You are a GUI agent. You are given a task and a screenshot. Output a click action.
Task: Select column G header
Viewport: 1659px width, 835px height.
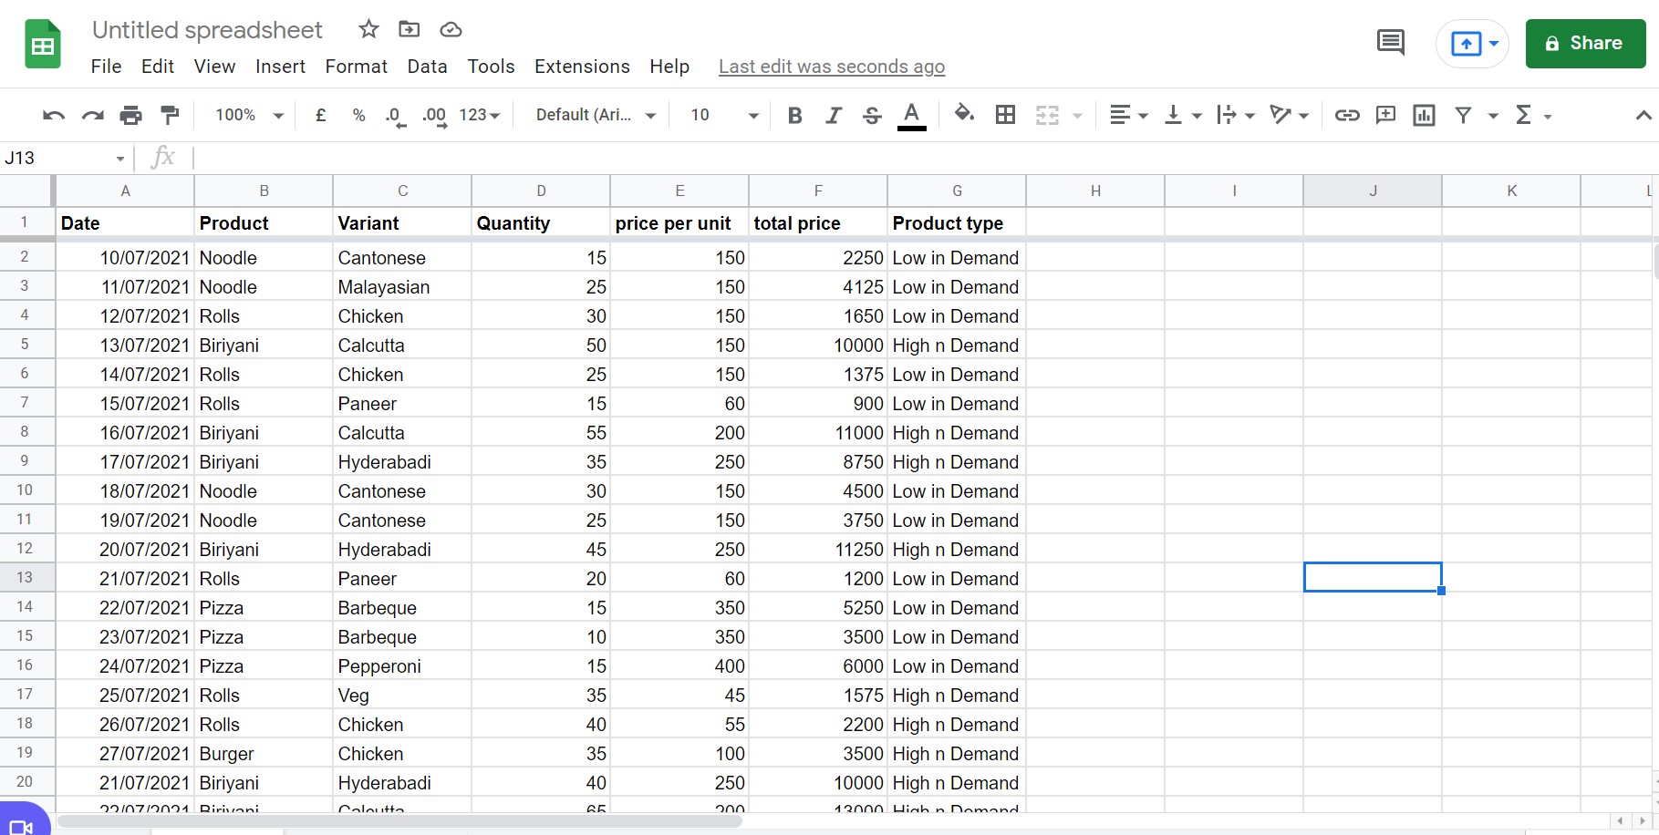tap(957, 191)
